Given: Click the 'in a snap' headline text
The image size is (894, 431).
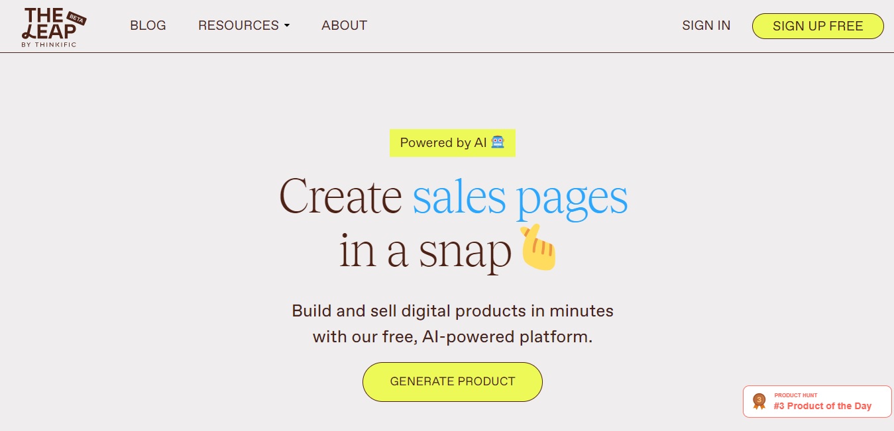Looking at the screenshot, I should click(x=425, y=252).
